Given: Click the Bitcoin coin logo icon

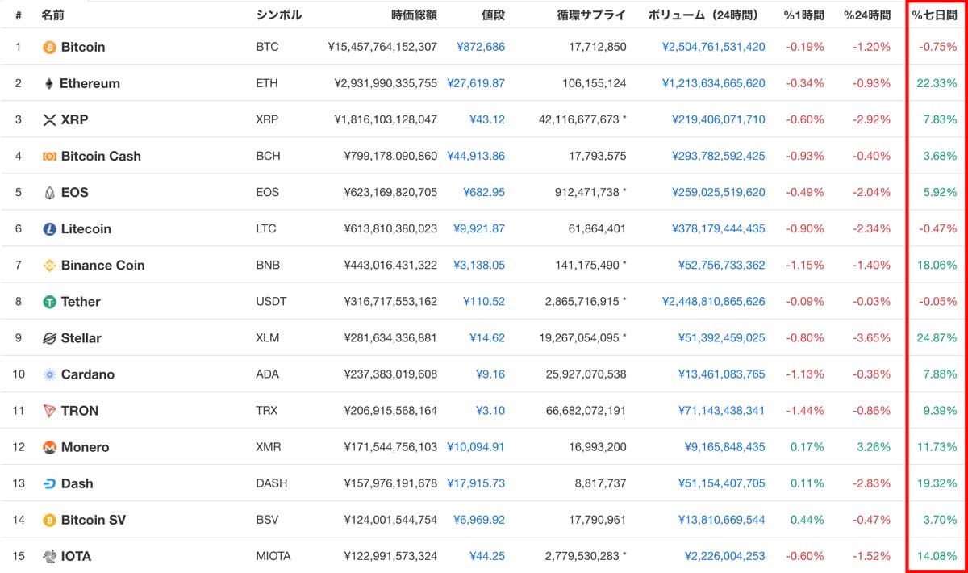Looking at the screenshot, I should click(x=49, y=47).
